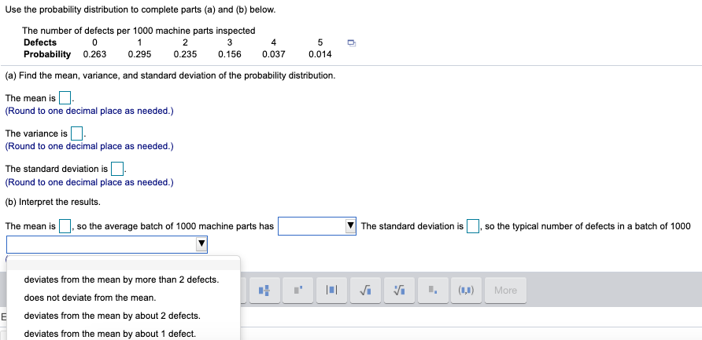This screenshot has width=702, height=340.
Task: Click probability value 0.014
Action: pyautogui.click(x=320, y=54)
